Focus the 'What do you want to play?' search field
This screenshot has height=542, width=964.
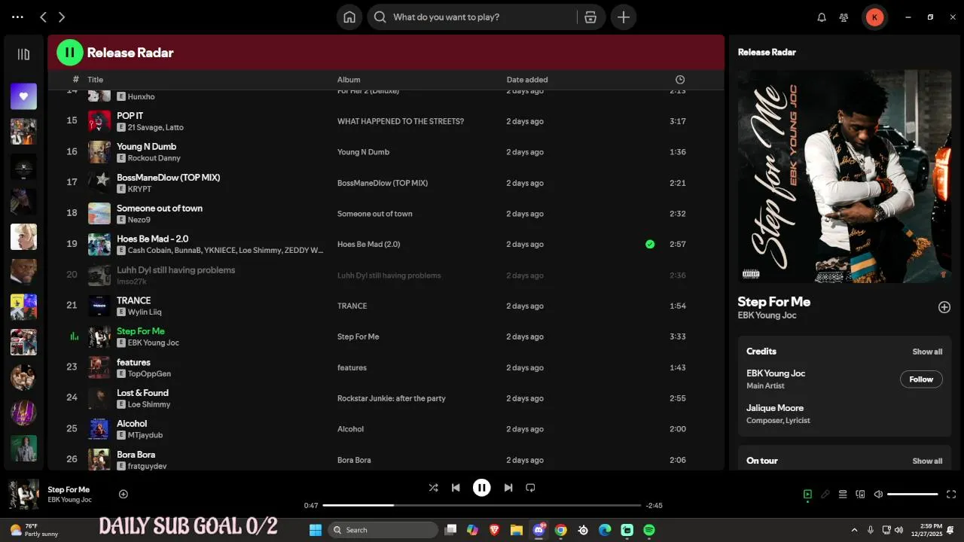(x=482, y=17)
